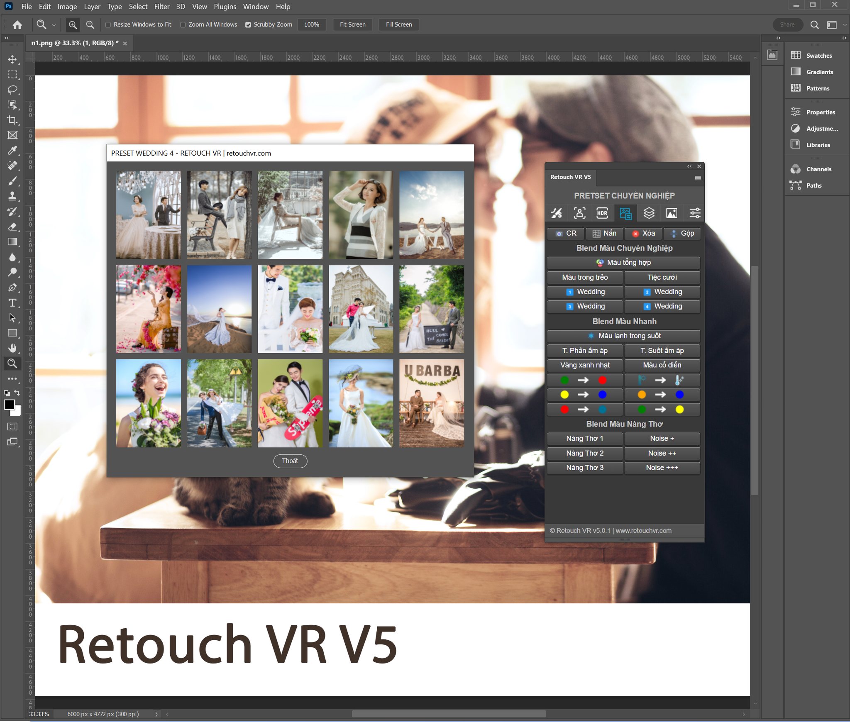
Task: Enable Resize Windows to Fit checkbox
Action: click(x=108, y=25)
